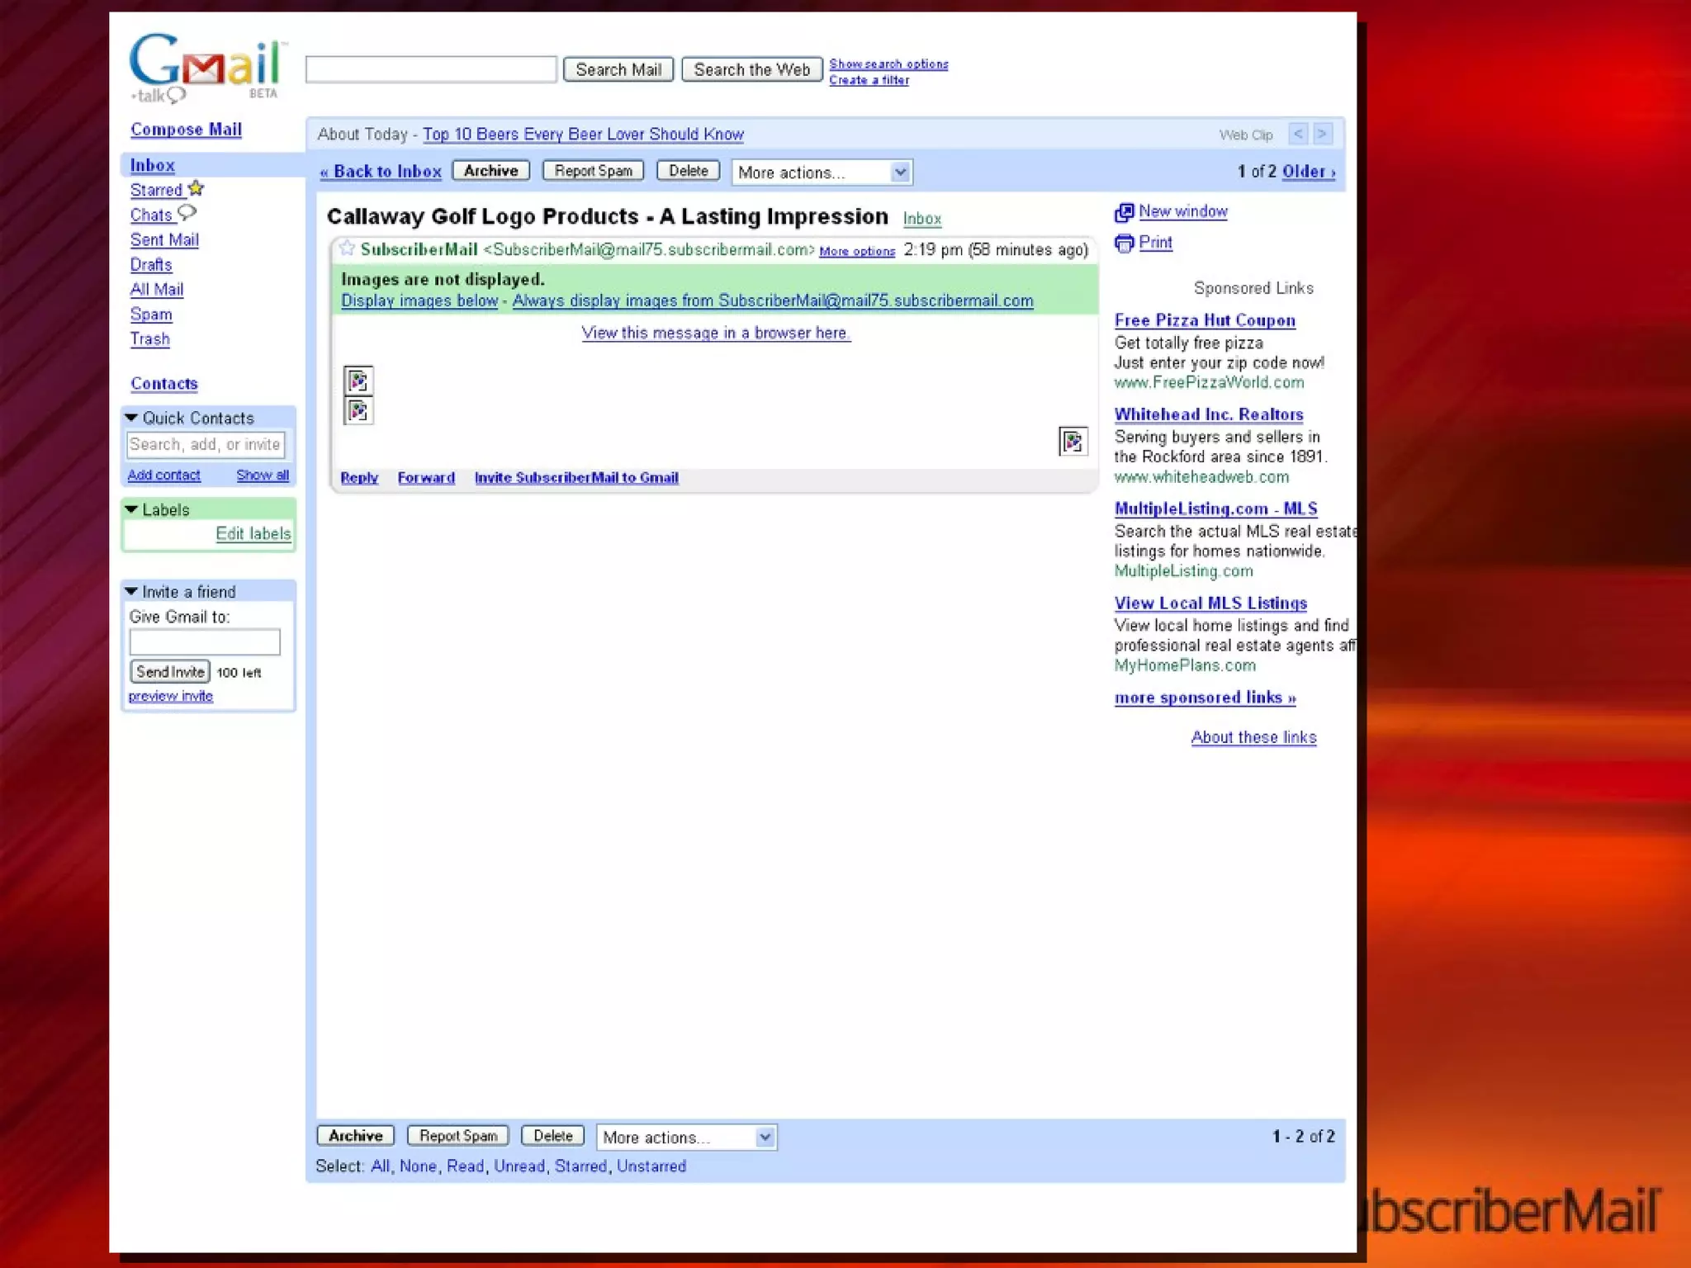Click the Print printer icon
This screenshot has height=1268, width=1691.
(1124, 244)
